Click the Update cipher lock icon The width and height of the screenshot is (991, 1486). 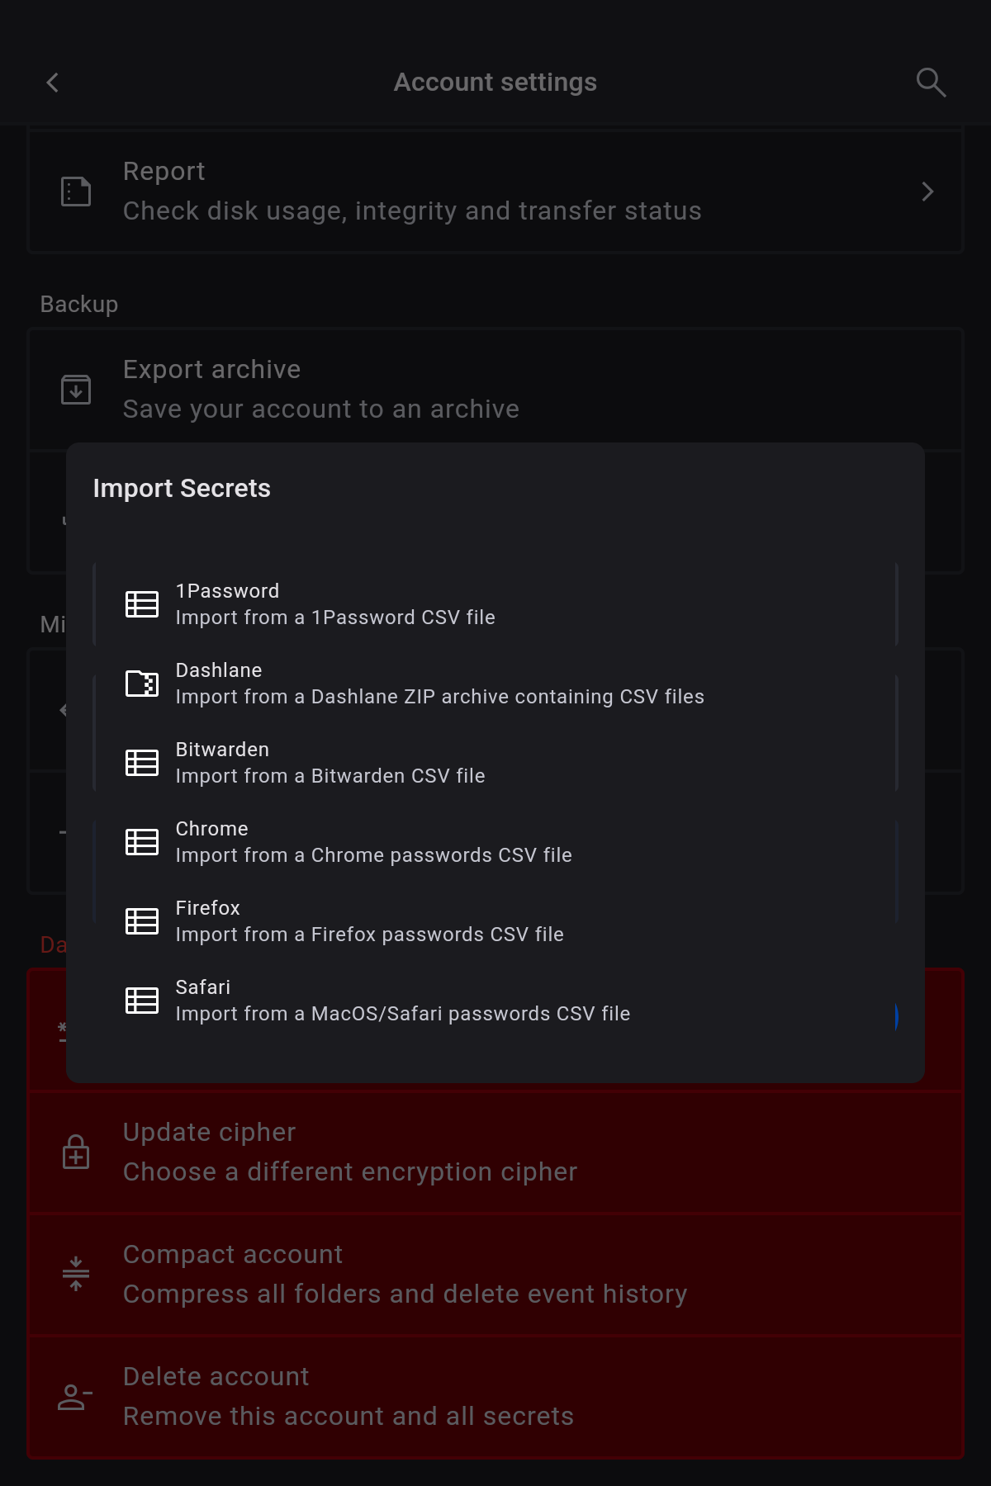pyautogui.click(x=76, y=1152)
